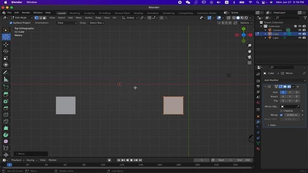Hide the Cube in outliner via eye icon
The image size is (308, 173).
pyautogui.click(x=300, y=34)
